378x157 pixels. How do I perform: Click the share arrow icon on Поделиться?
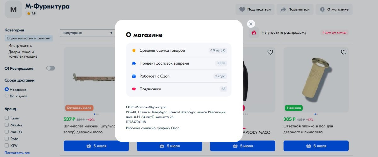(x=283, y=9)
